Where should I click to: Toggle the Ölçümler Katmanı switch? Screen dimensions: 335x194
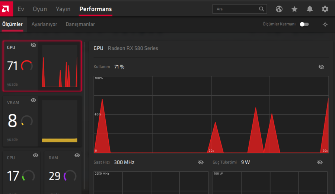(x=304, y=24)
